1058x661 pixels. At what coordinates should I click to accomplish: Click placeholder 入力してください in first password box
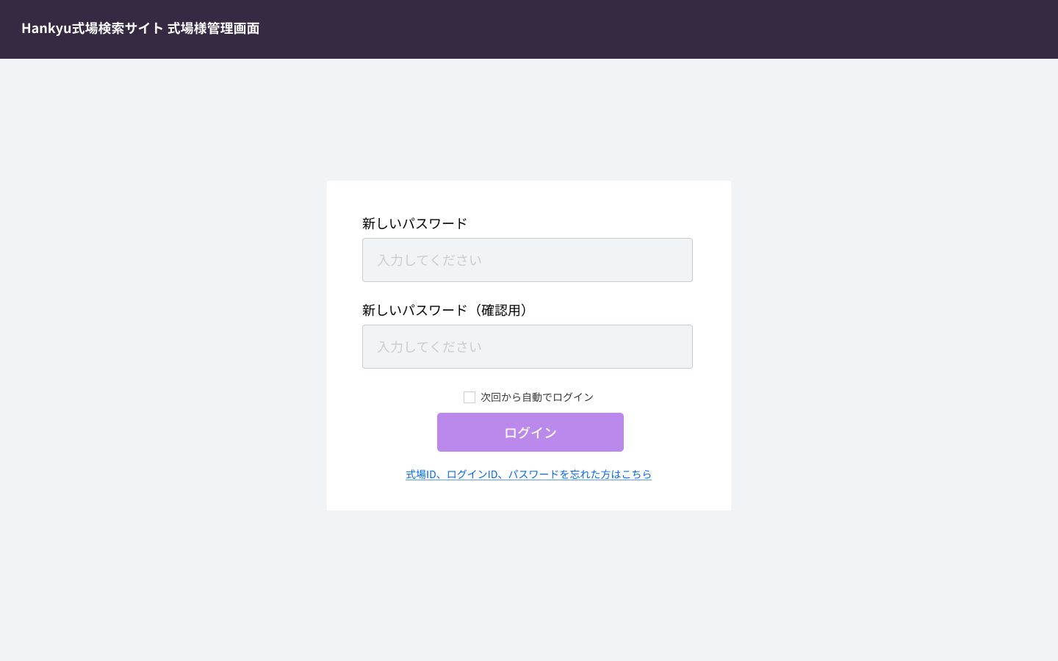(429, 260)
